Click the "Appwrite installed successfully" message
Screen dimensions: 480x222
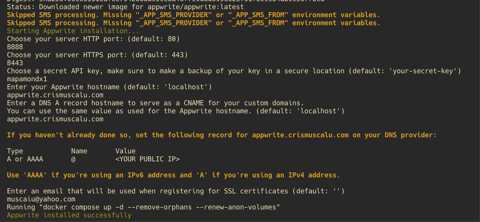(x=69, y=215)
